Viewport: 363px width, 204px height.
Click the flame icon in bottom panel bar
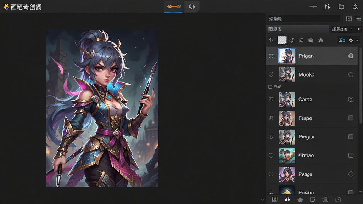coord(300,199)
